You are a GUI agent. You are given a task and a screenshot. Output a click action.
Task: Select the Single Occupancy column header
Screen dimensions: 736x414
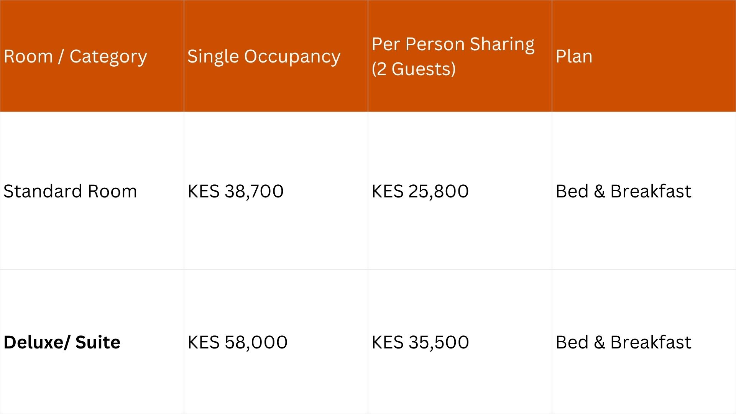(264, 56)
